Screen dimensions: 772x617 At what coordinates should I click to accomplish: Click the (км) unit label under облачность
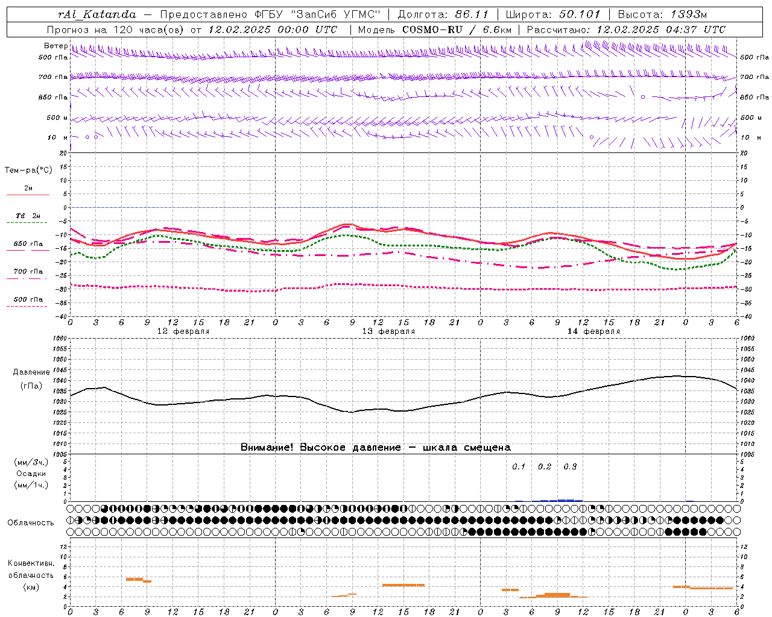(31, 587)
